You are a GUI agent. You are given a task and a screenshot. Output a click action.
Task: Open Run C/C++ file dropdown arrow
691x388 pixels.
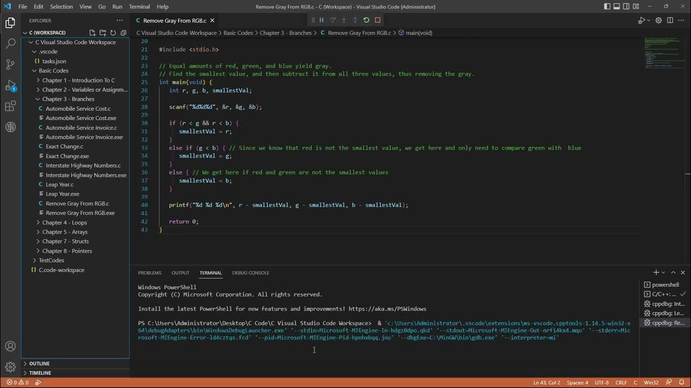click(x=648, y=20)
